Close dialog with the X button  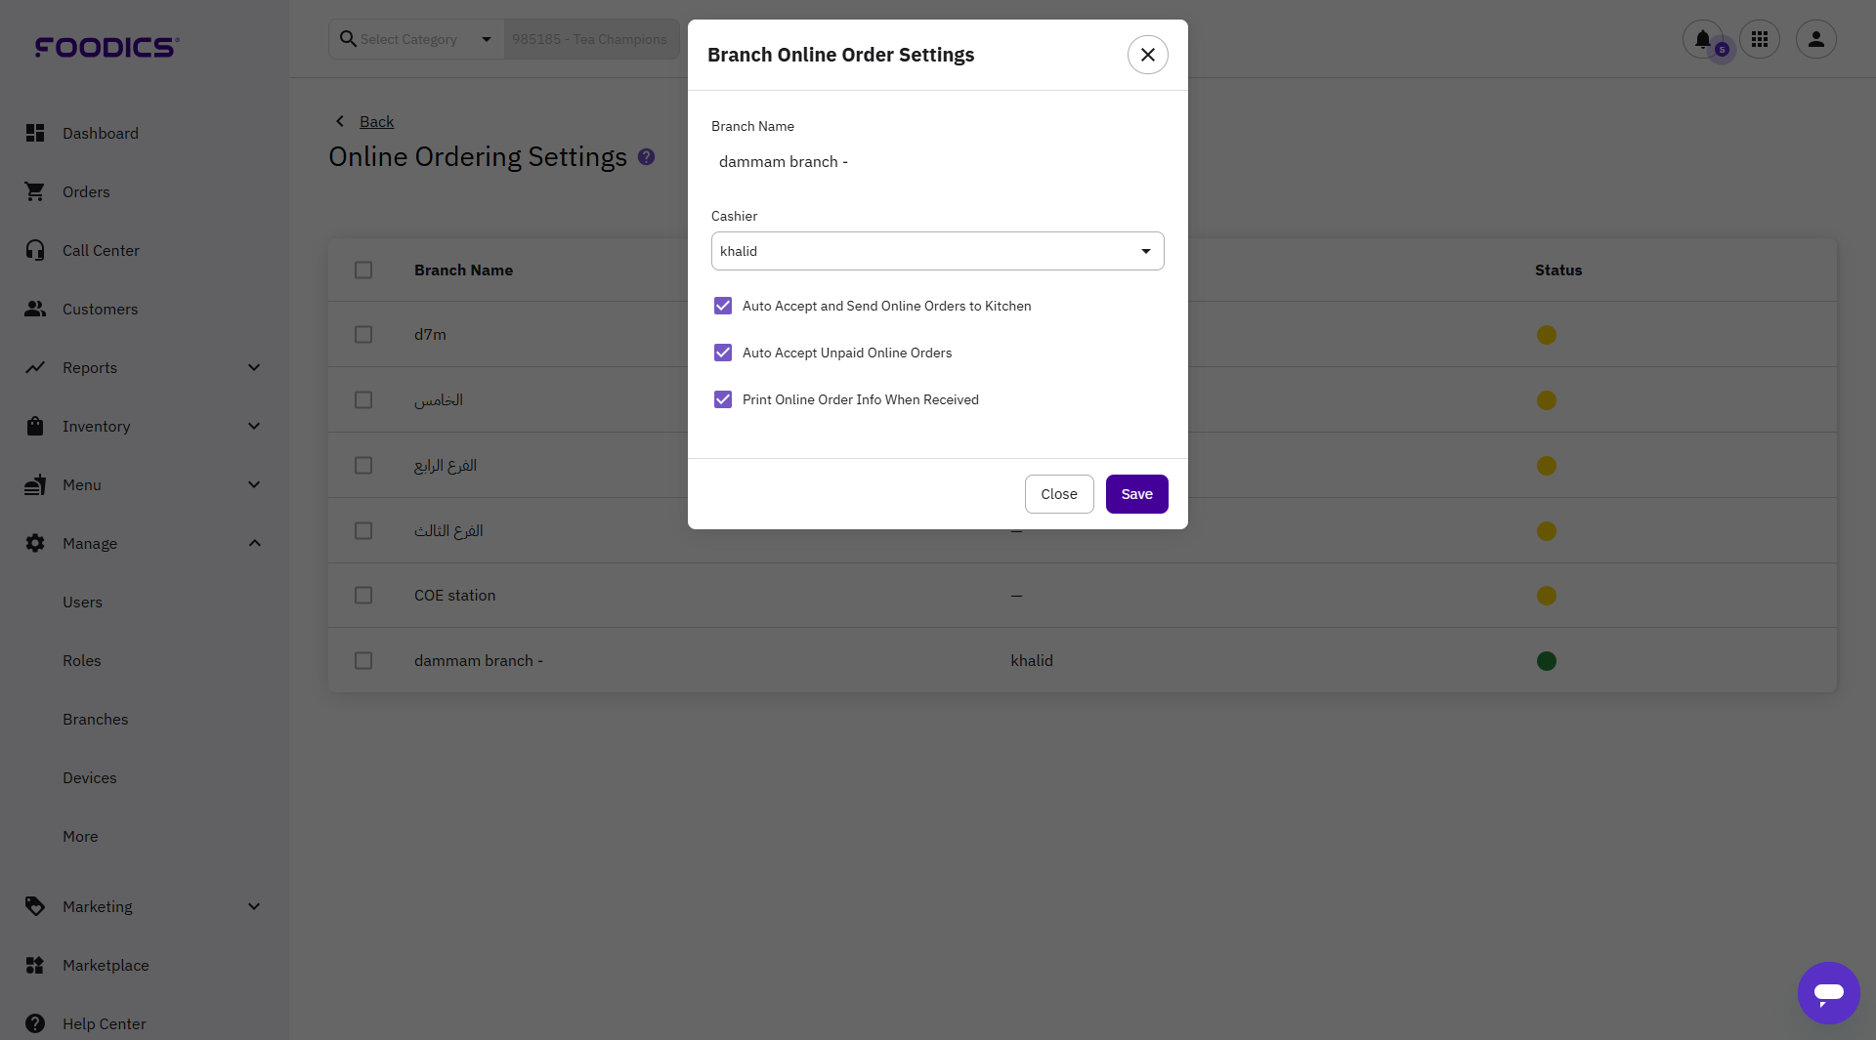click(1147, 55)
